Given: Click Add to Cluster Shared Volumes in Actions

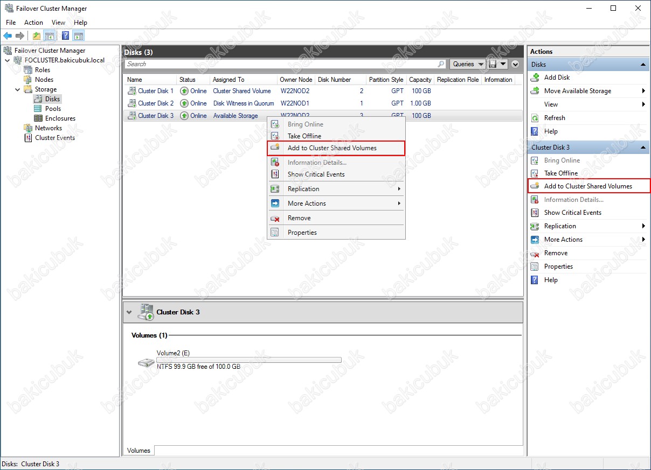Looking at the screenshot, I should pos(588,186).
